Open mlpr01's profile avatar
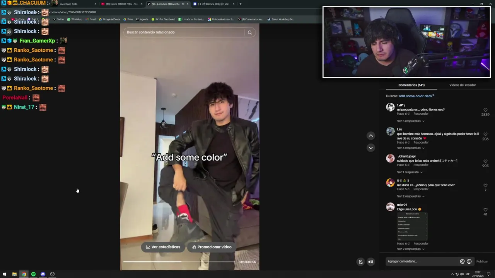This screenshot has width=495, height=278. 390,207
